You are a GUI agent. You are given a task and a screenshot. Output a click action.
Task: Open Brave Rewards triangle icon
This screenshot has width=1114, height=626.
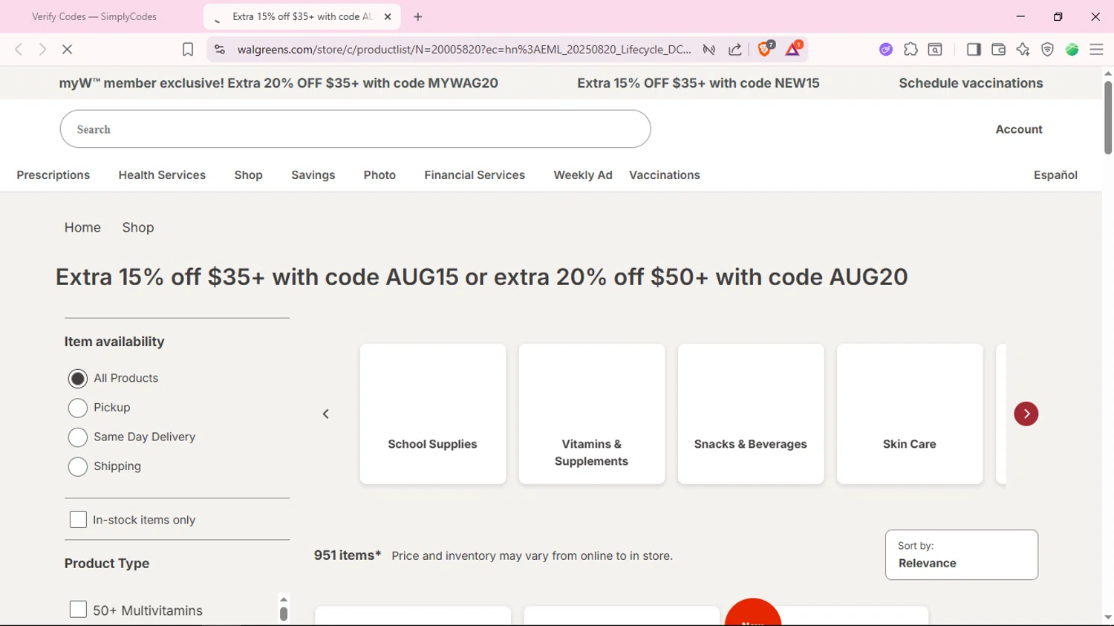(793, 49)
